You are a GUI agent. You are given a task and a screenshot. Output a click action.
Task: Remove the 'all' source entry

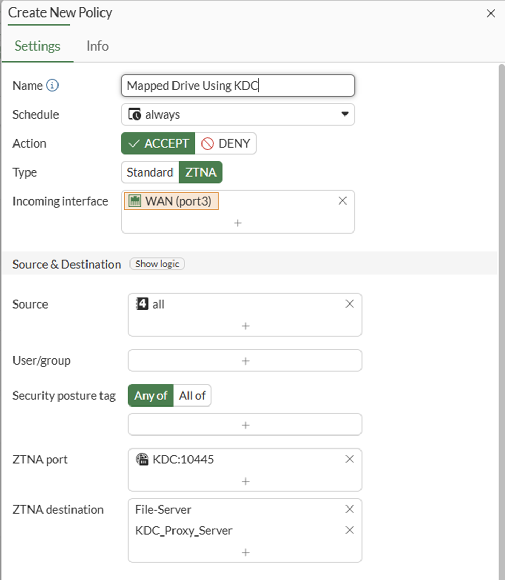[350, 304]
